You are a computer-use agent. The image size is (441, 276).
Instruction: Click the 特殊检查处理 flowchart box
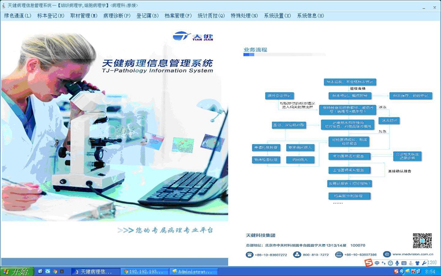click(266, 160)
